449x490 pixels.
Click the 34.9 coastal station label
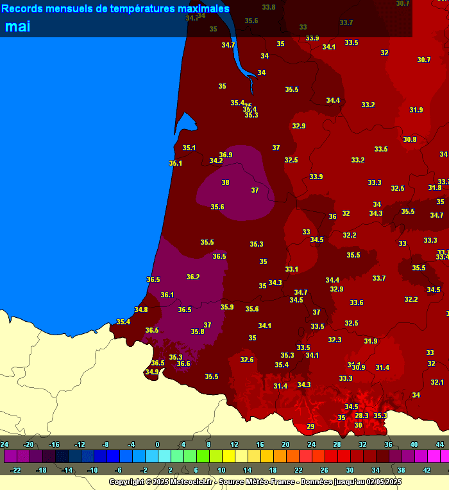coord(151,372)
